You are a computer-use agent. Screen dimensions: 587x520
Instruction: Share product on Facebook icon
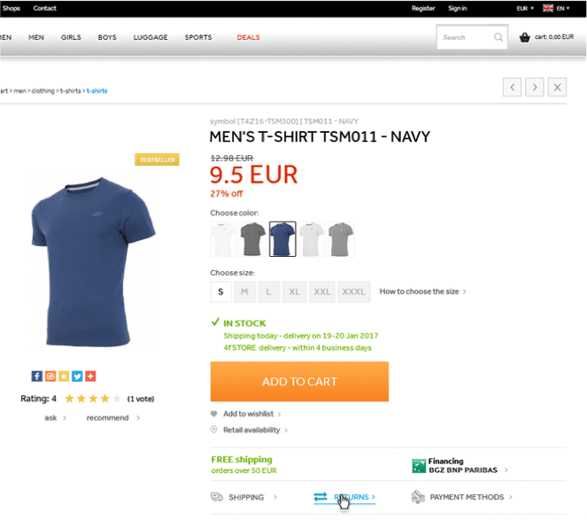point(36,376)
